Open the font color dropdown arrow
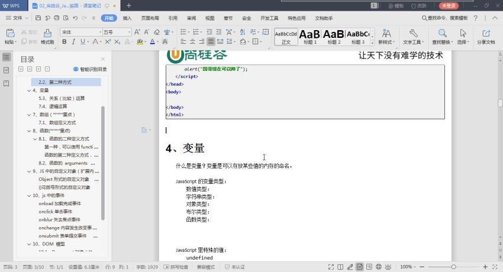This screenshot has width=503, height=272. (x=158, y=42)
